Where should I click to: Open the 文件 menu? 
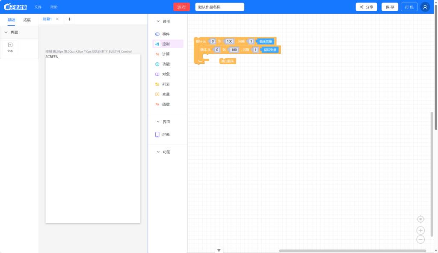(x=38, y=7)
